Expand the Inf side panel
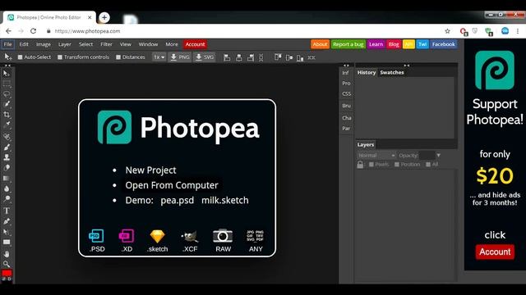526x295 pixels. 345,73
